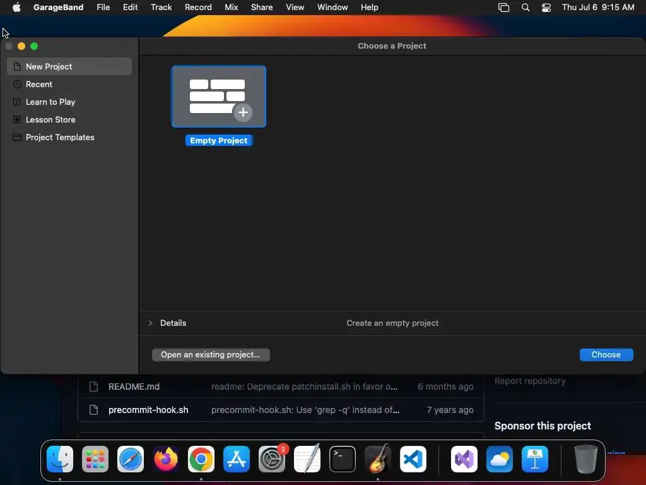Open Spotlight search in the menu bar

pos(526,8)
